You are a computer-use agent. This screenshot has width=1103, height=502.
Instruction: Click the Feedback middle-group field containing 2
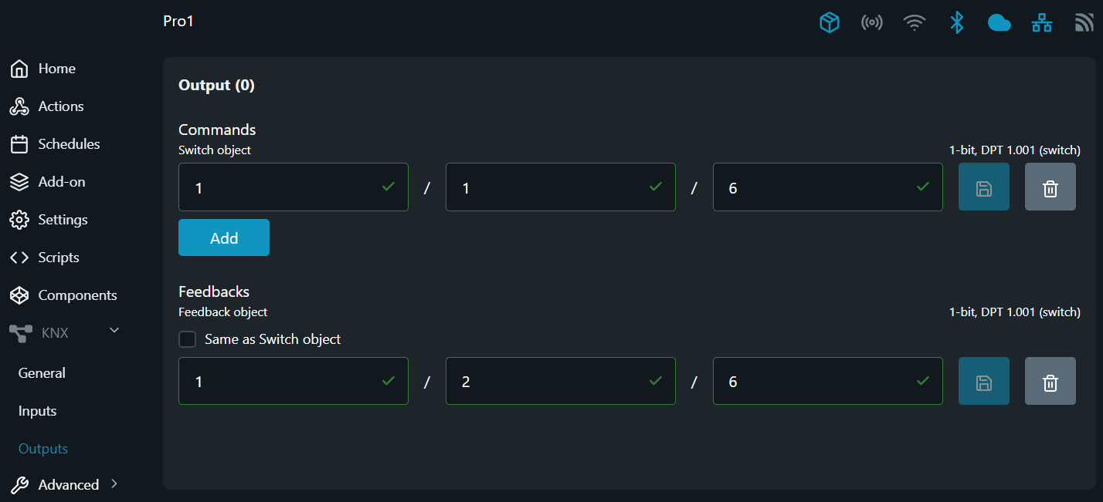[551, 381]
